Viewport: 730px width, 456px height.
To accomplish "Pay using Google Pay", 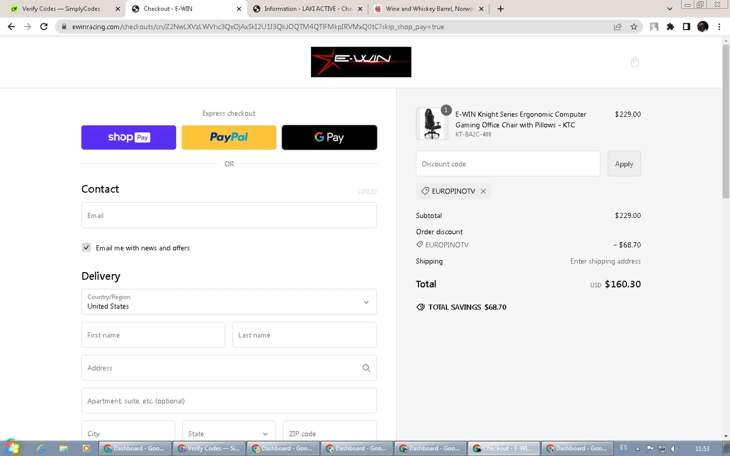I will [x=329, y=138].
